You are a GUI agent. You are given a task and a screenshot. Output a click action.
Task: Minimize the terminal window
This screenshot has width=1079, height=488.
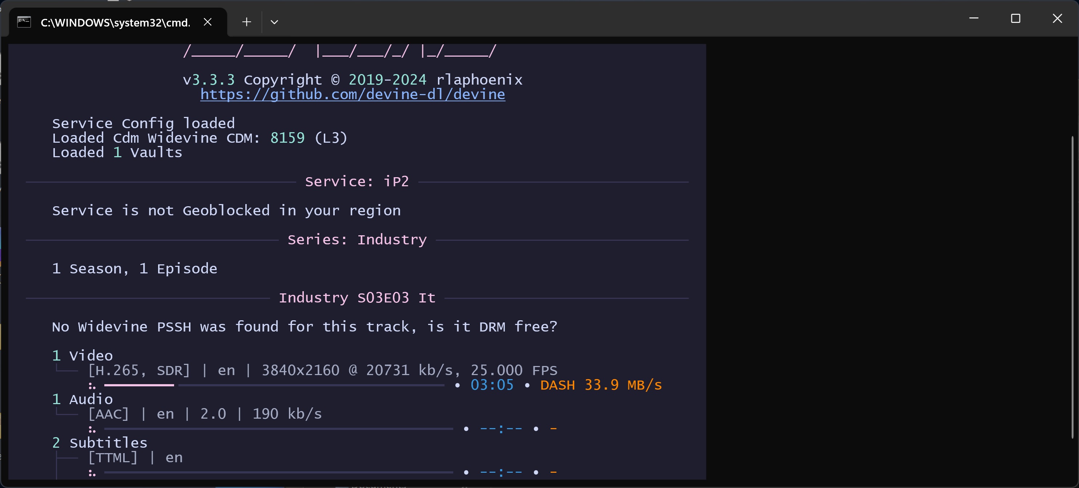[974, 19]
